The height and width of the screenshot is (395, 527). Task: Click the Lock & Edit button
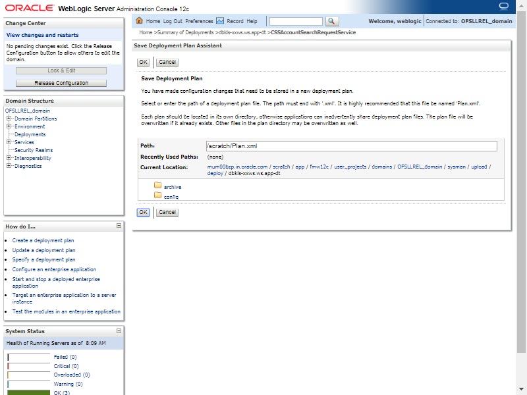click(61, 70)
